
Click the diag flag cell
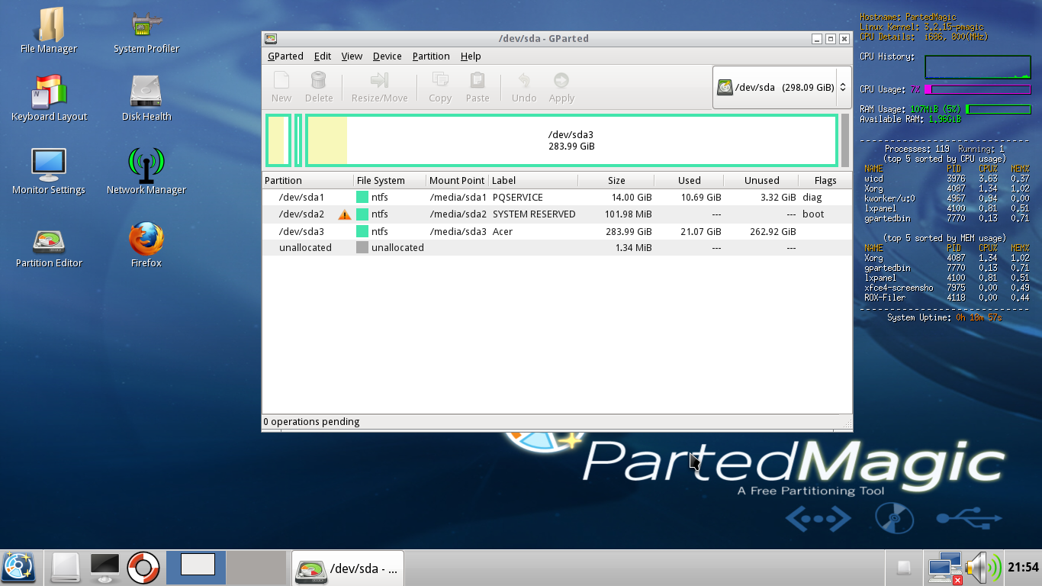pyautogui.click(x=812, y=198)
